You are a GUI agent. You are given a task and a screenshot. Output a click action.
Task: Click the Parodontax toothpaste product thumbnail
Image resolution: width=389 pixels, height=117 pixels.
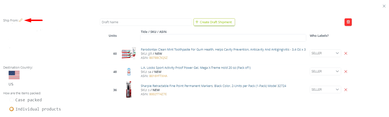tap(129, 53)
